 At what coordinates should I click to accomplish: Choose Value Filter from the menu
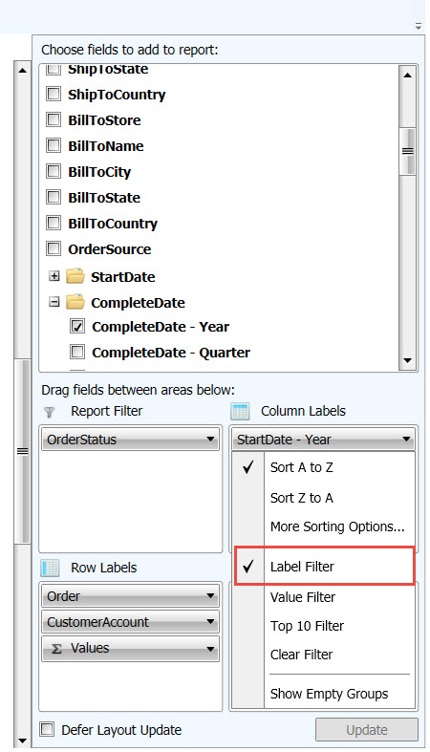(303, 597)
